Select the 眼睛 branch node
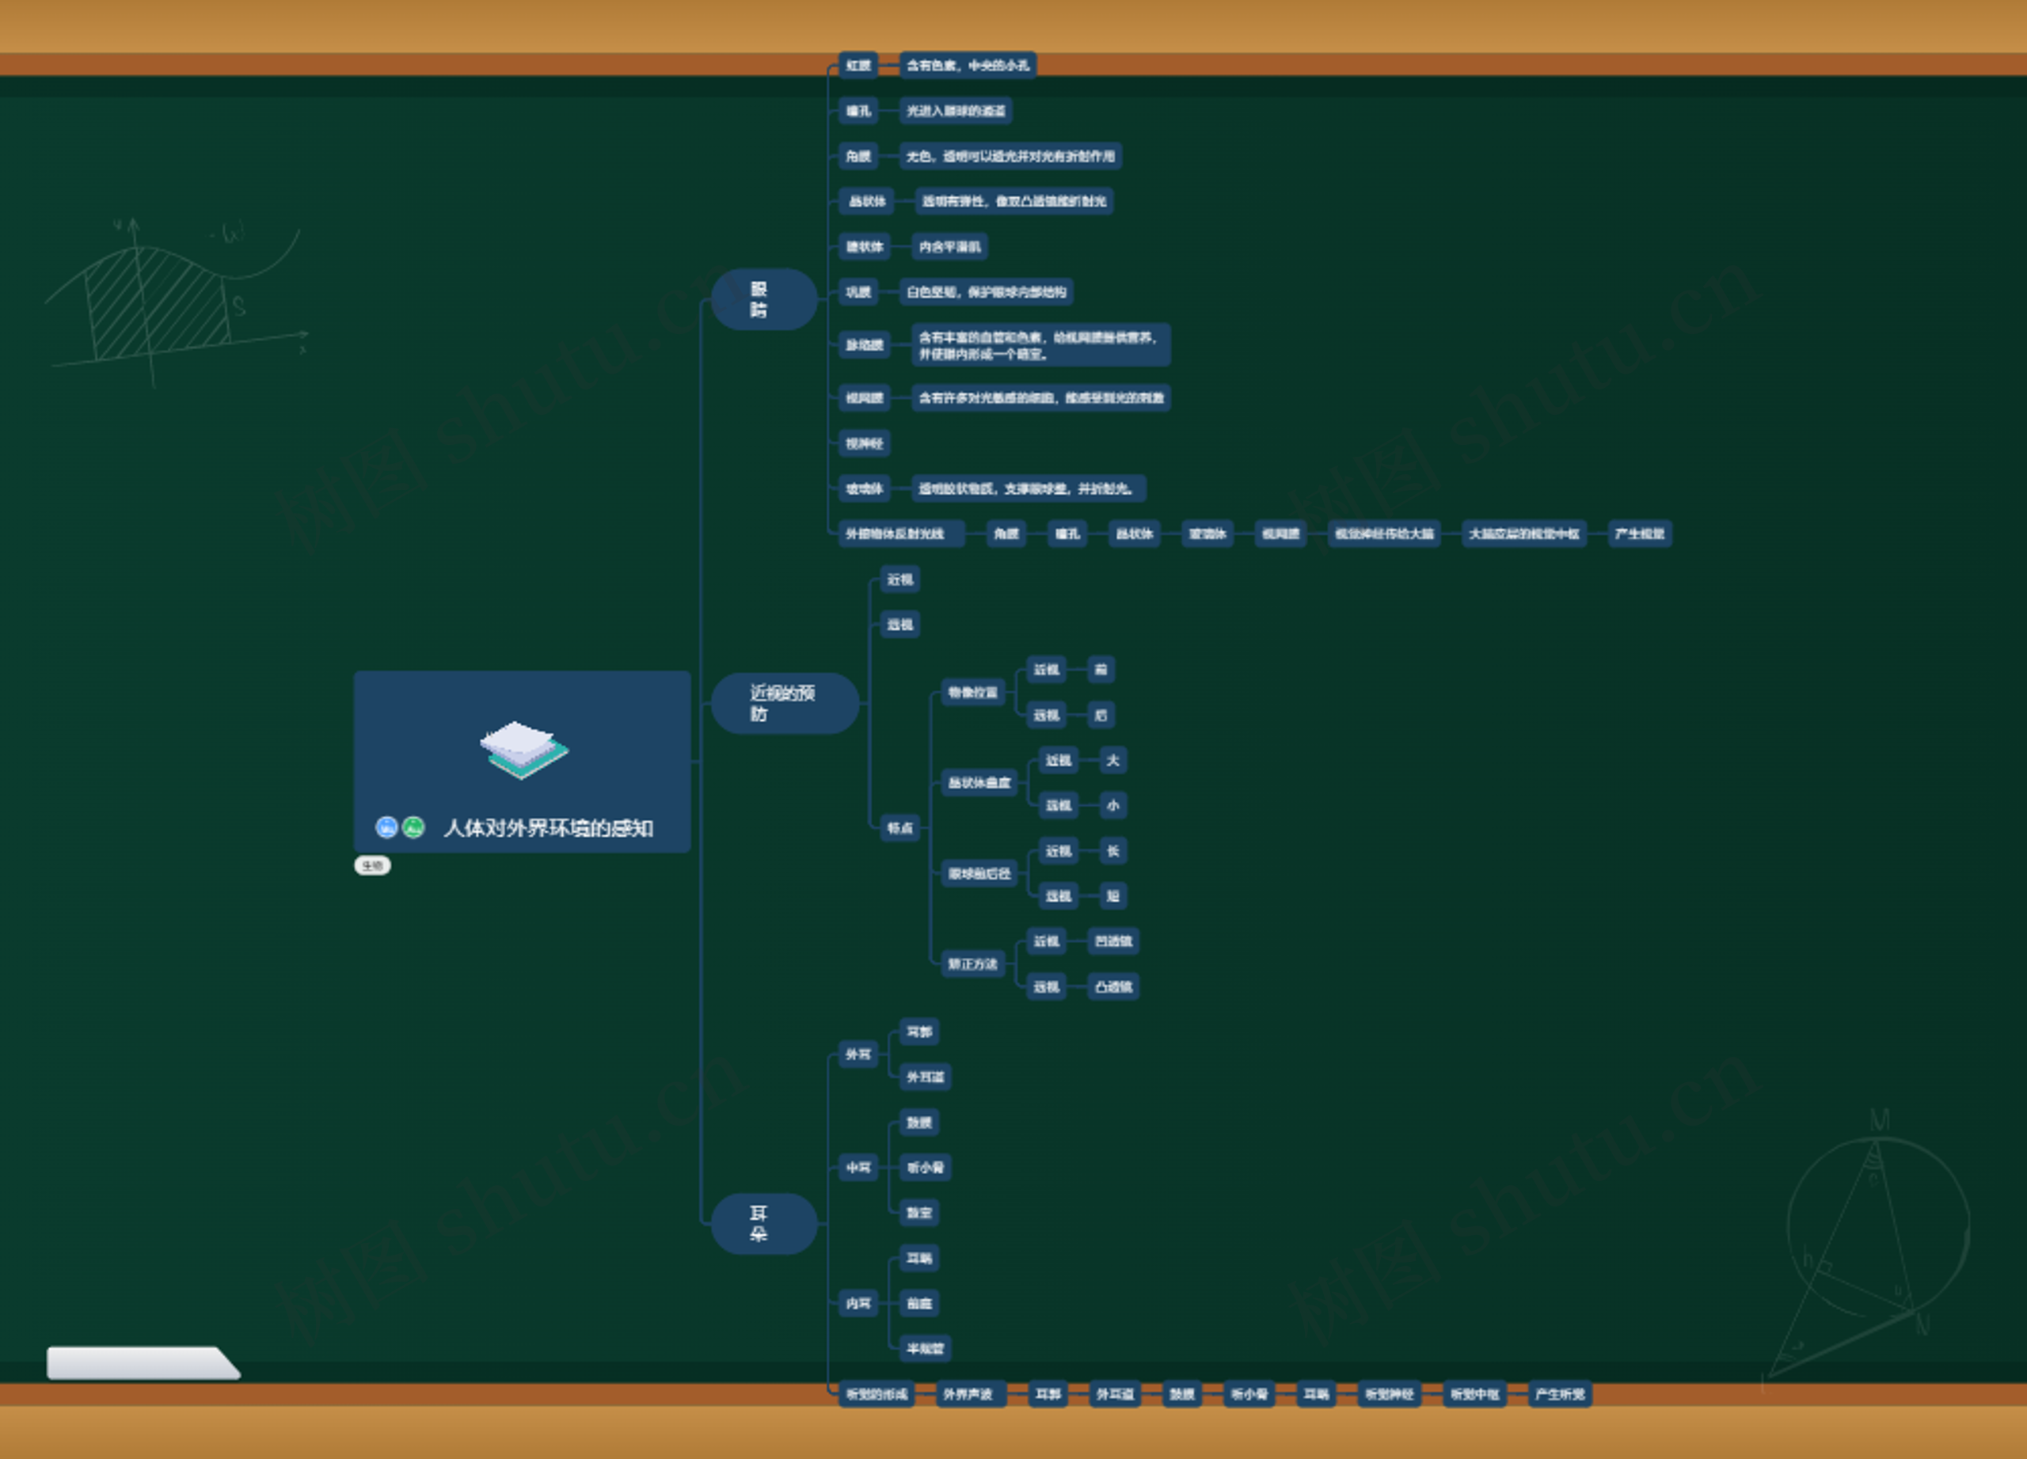The image size is (2027, 1459). pyautogui.click(x=763, y=299)
